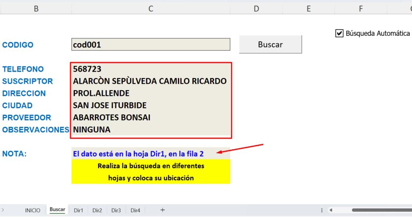Select the Dir3 sheet tab
The width and height of the screenshot is (412, 217).
click(x=116, y=210)
